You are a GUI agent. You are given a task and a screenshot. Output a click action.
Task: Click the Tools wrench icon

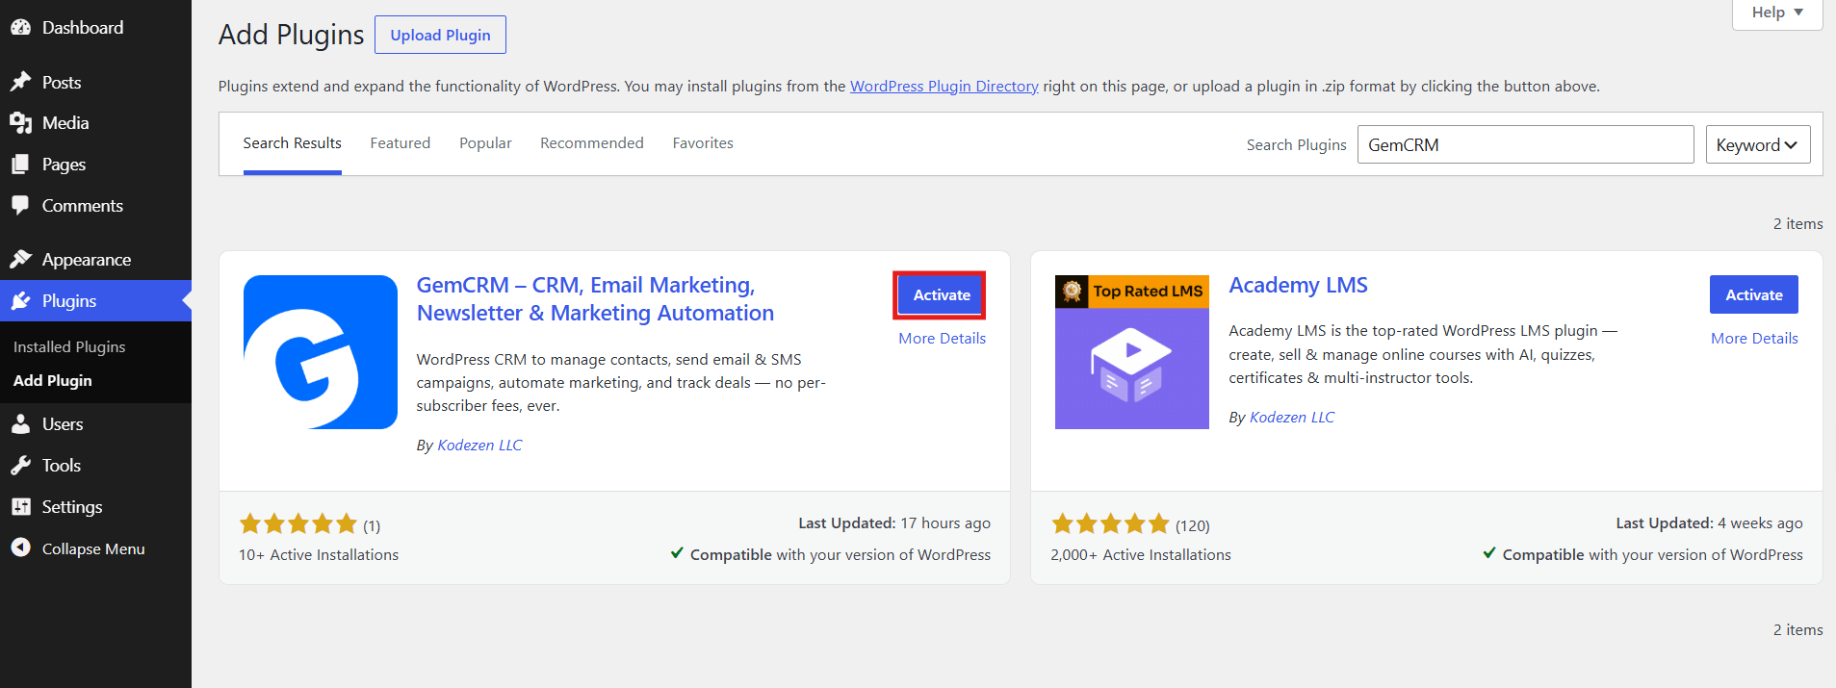click(x=20, y=466)
